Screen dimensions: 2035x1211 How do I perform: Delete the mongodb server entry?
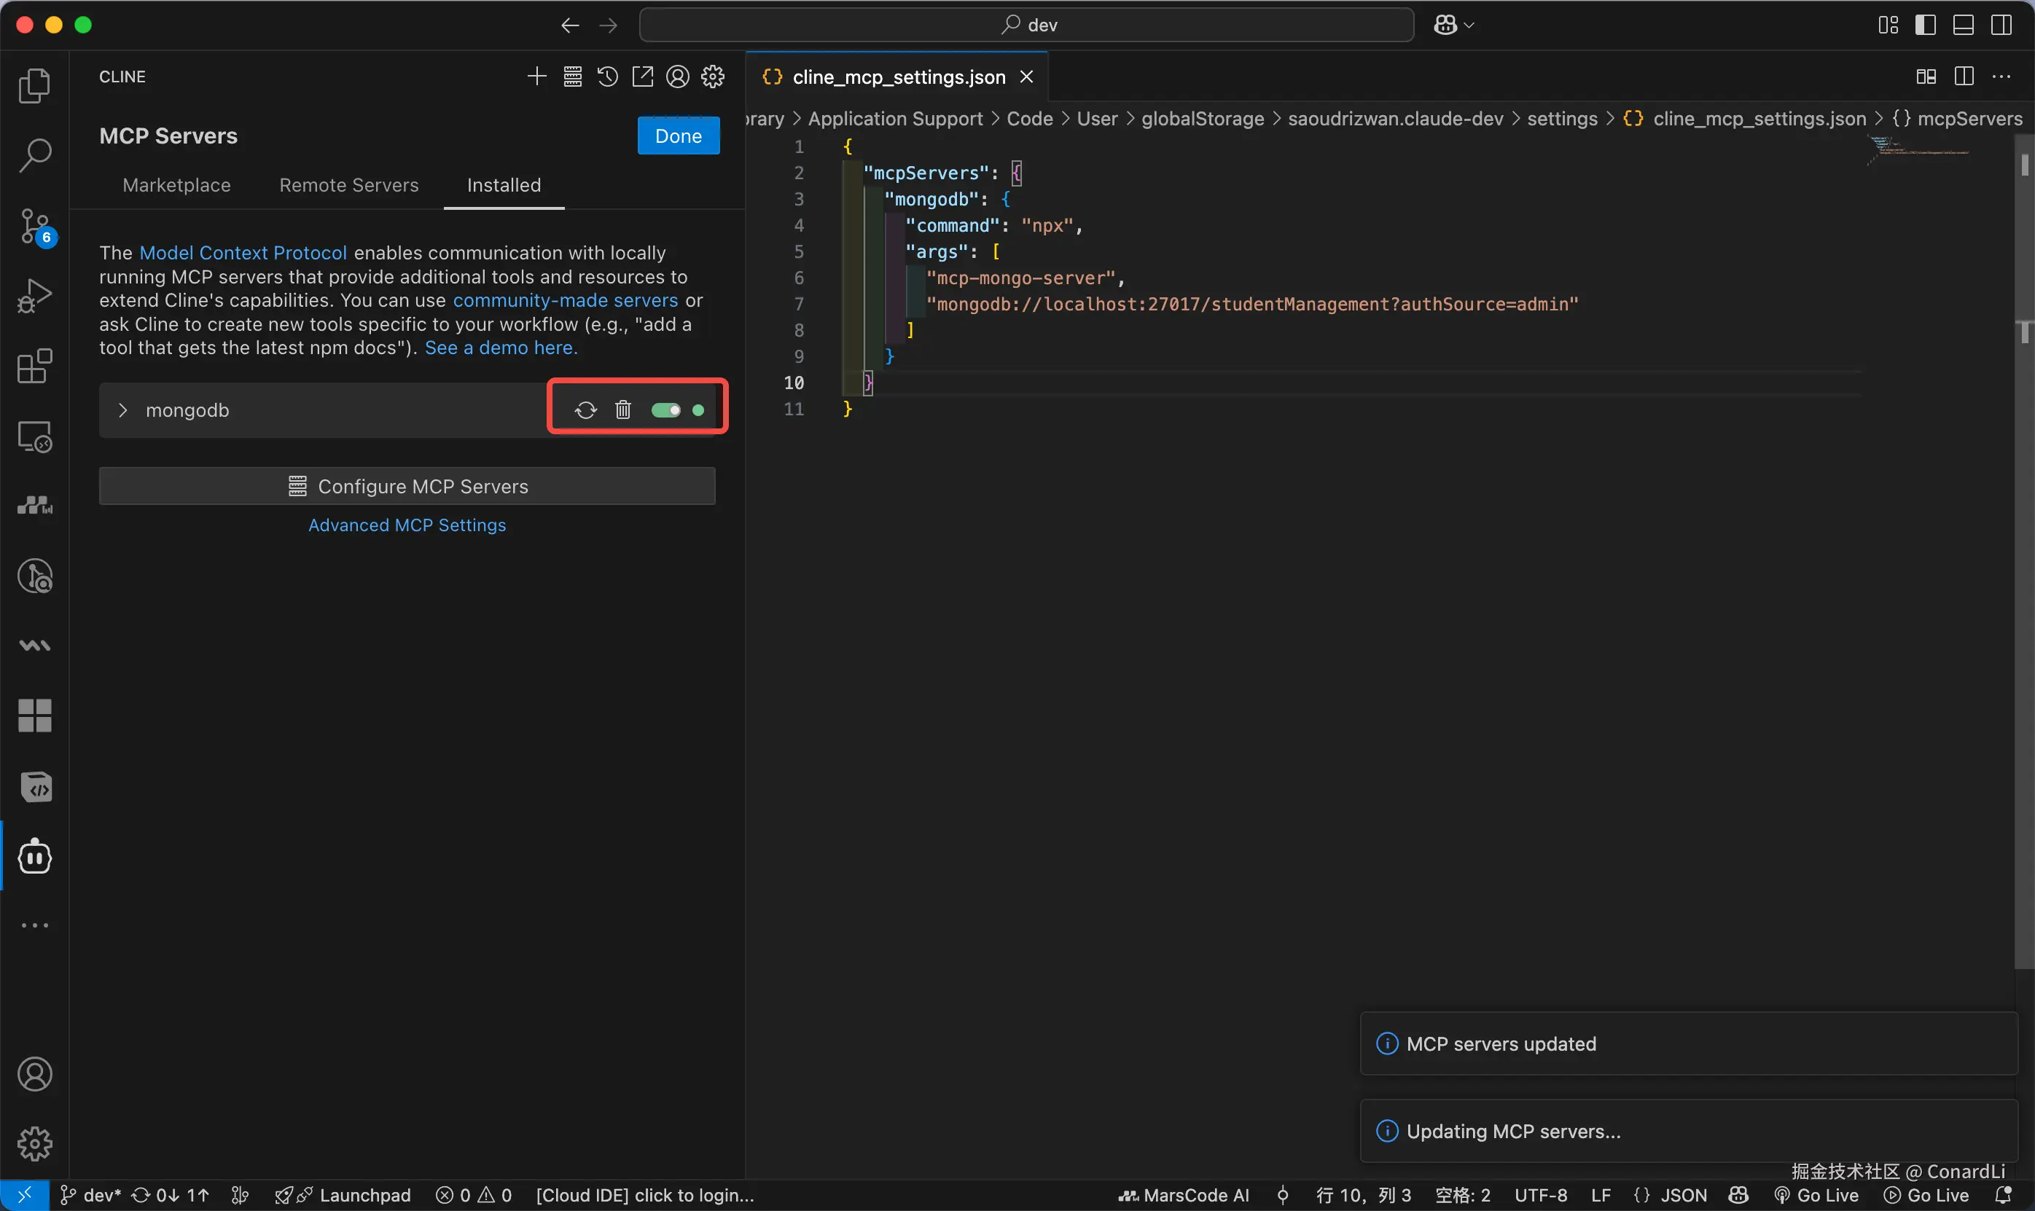(x=623, y=409)
